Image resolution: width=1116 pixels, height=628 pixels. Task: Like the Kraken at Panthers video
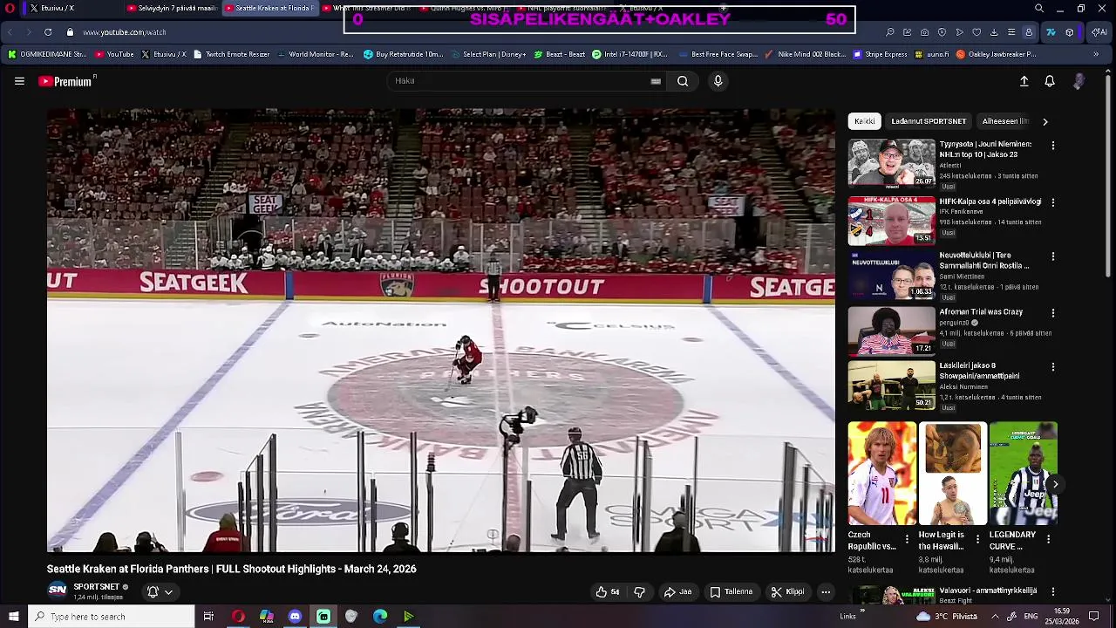pos(607,591)
